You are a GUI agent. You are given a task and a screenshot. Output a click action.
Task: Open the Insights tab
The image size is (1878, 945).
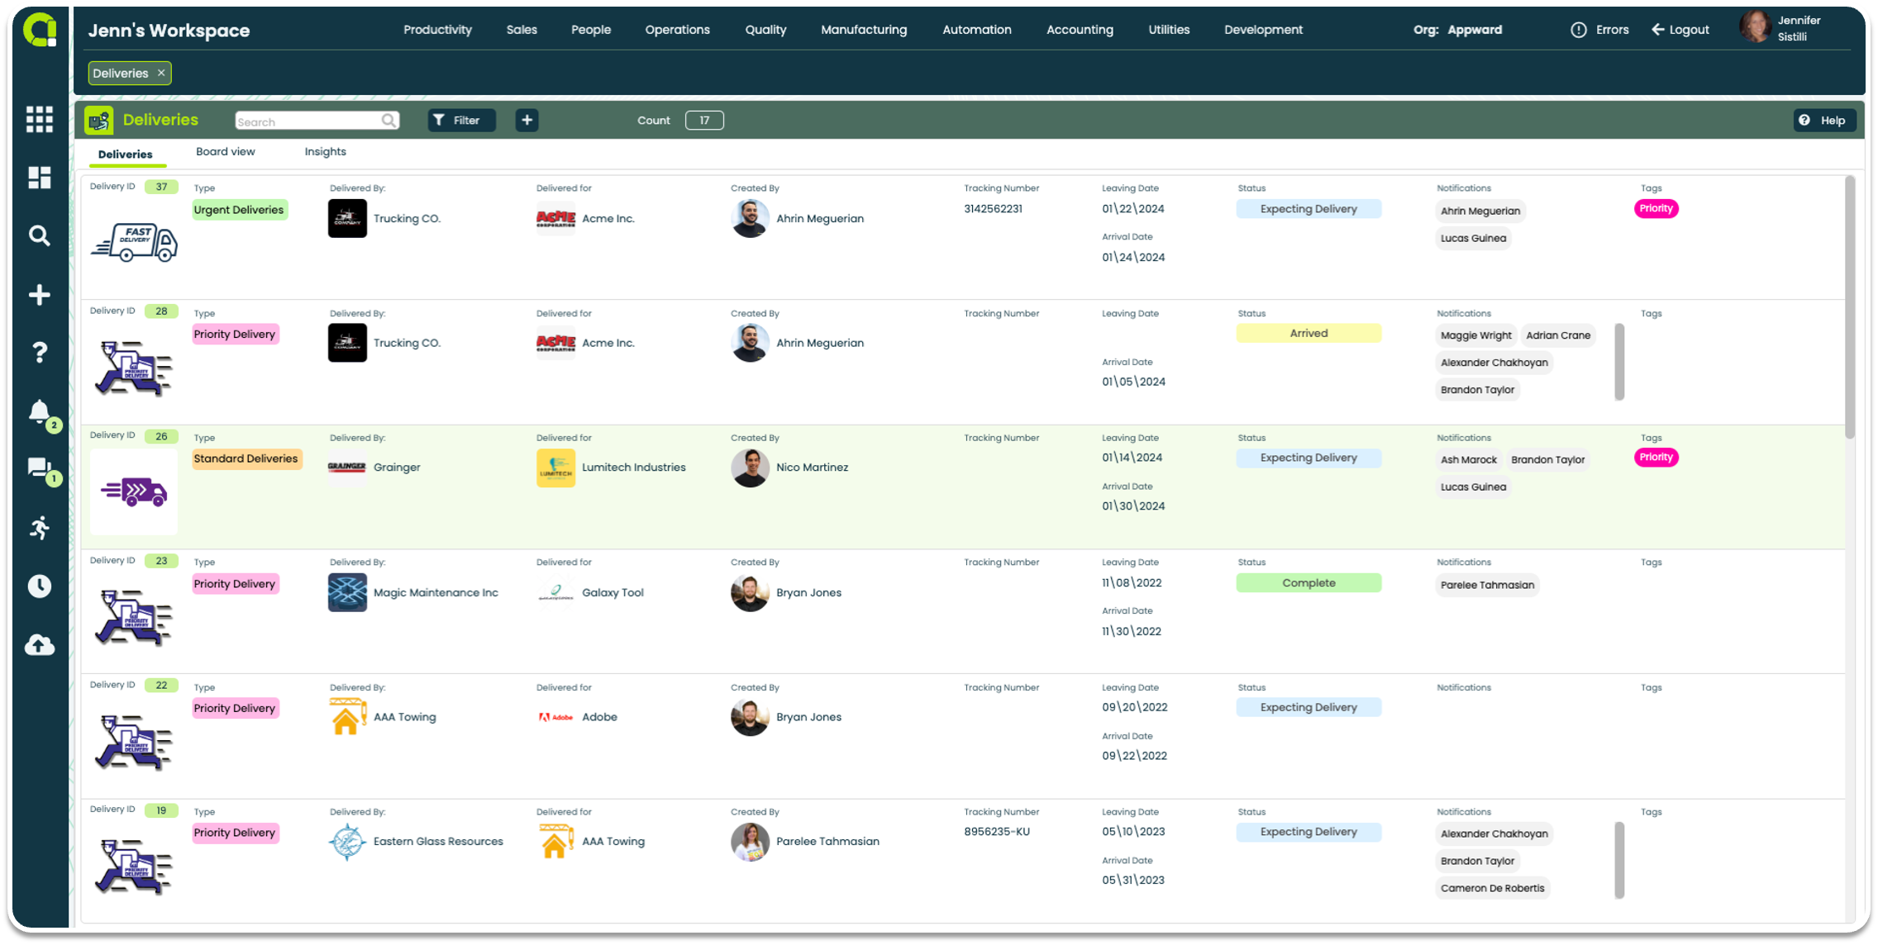[x=325, y=151]
